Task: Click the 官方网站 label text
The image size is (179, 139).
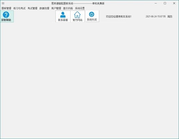Action: pyautogui.click(x=77, y=20)
